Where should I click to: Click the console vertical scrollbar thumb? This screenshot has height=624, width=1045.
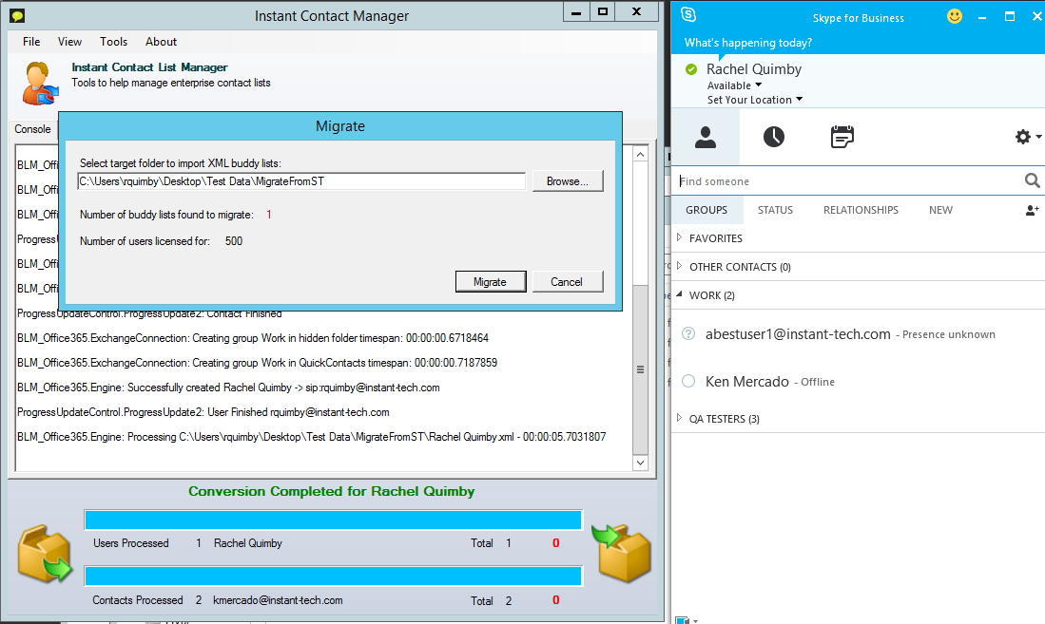click(x=640, y=369)
